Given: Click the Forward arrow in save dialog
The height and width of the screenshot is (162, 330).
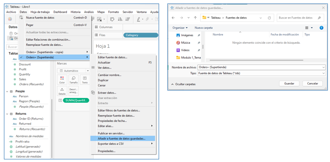Looking at the screenshot, I should click(181, 18).
